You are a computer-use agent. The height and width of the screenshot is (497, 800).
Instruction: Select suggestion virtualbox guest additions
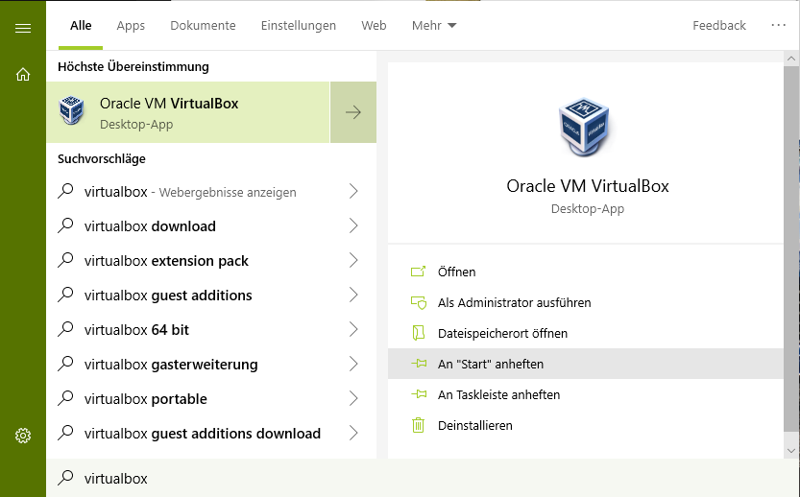[x=211, y=296]
